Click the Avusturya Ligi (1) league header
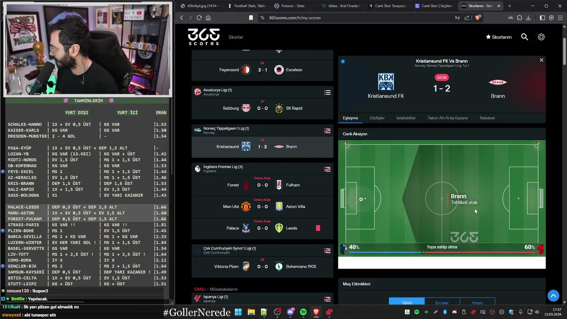This screenshot has height=319, width=567. (262, 92)
